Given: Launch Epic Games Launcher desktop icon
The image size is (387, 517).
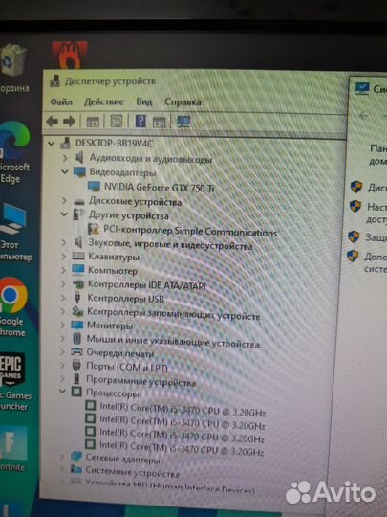Looking at the screenshot, I should [14, 381].
